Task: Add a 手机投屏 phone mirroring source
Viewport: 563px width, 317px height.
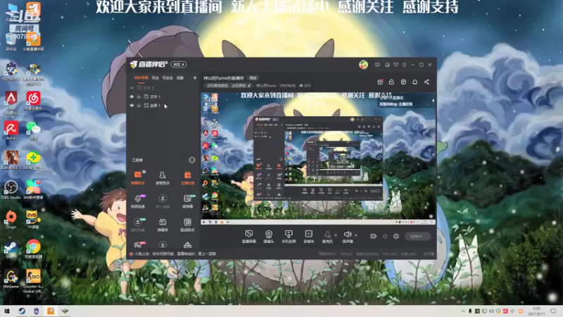Action: click(289, 237)
